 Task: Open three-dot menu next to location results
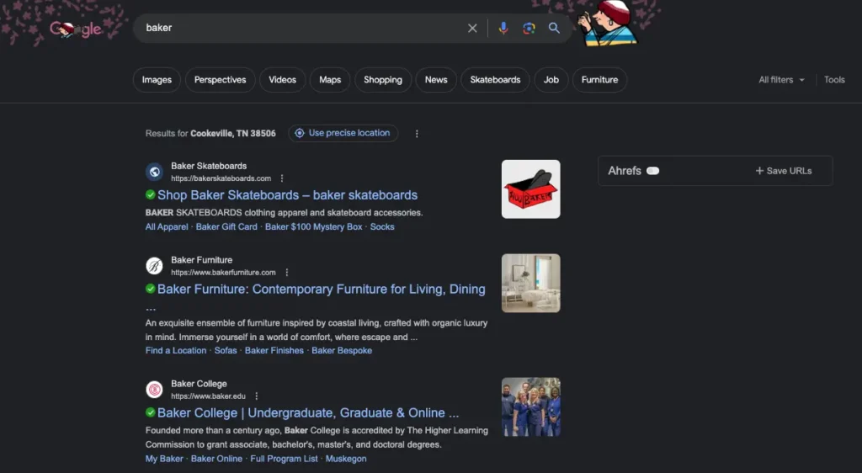pyautogui.click(x=417, y=134)
